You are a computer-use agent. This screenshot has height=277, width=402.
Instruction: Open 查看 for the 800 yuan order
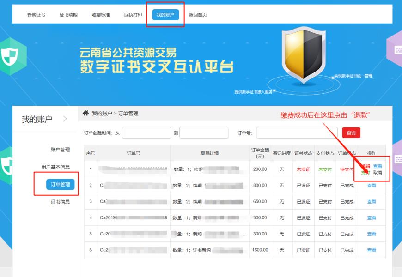tap(372, 185)
